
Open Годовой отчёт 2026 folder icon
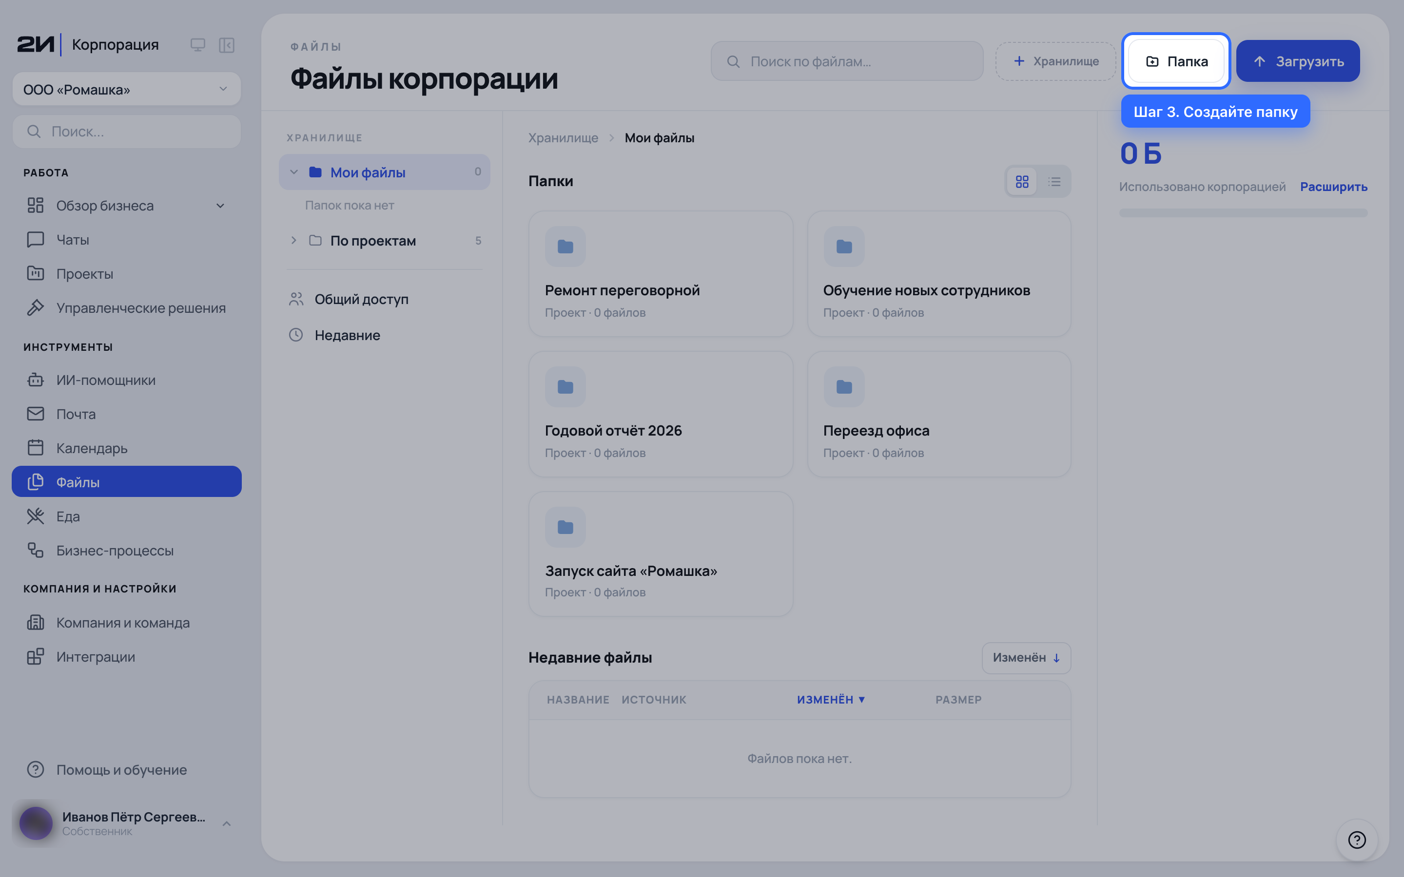(x=565, y=387)
